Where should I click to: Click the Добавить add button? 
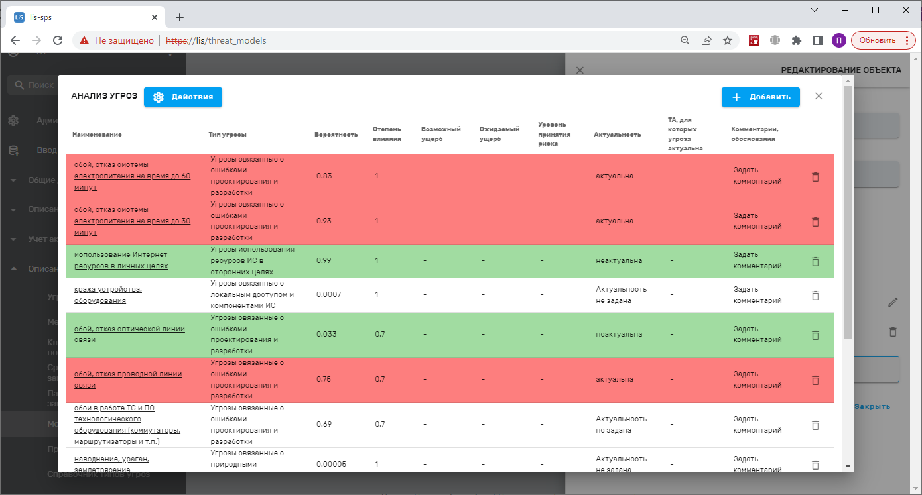point(761,97)
